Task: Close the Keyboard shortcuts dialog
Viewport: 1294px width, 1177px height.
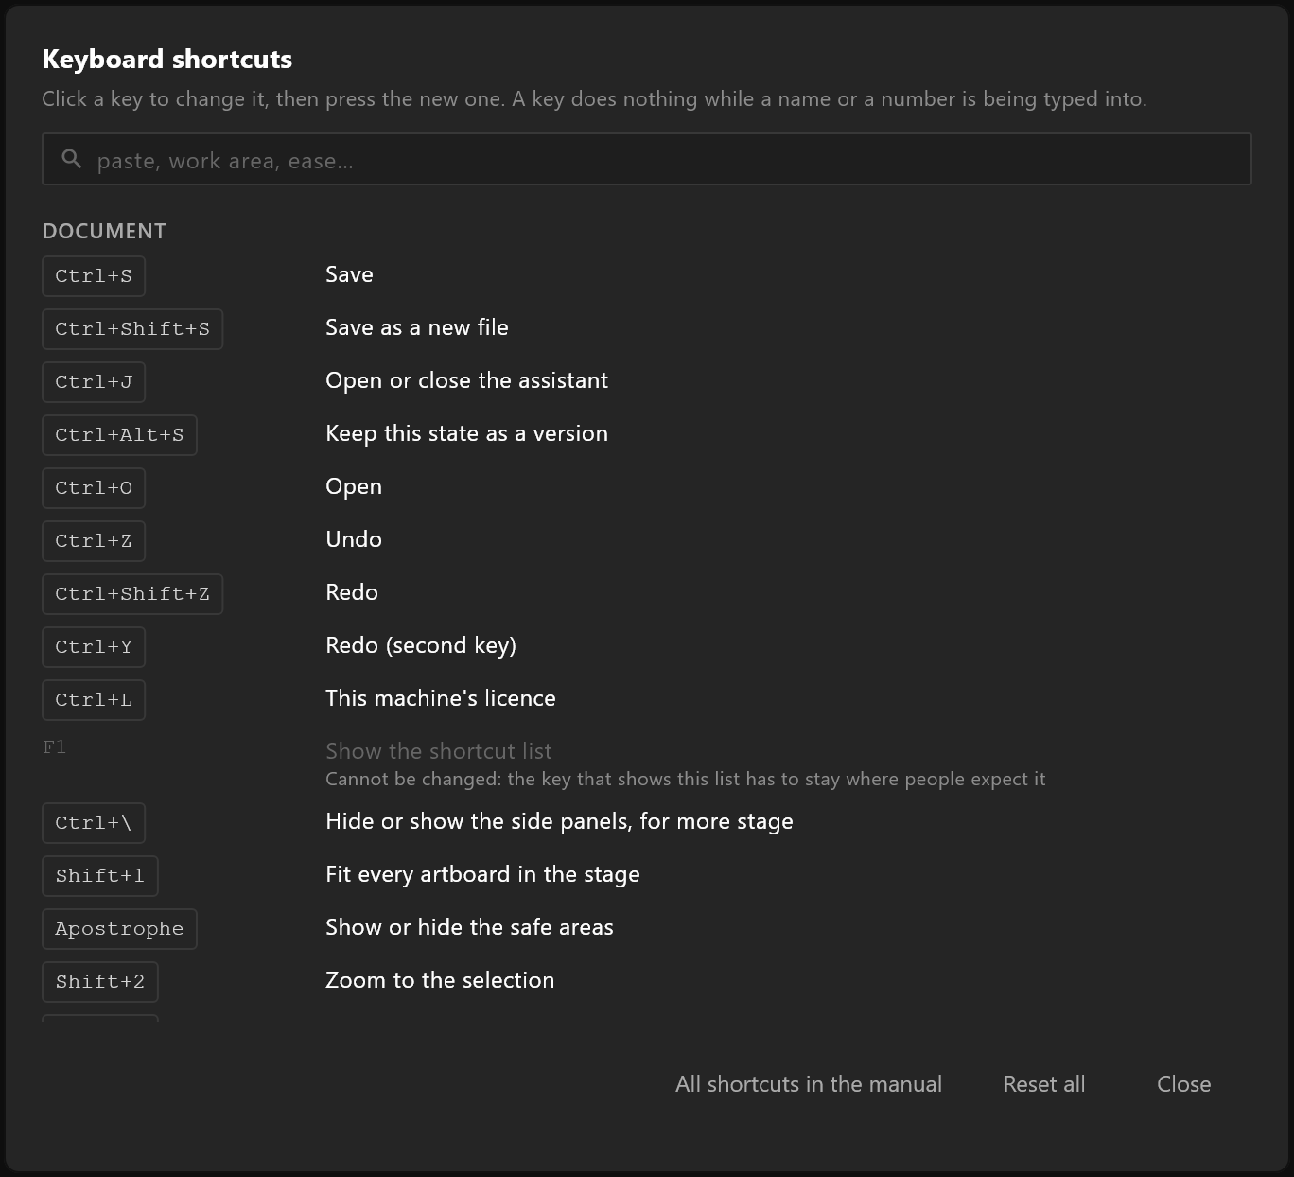Action: (x=1184, y=1084)
